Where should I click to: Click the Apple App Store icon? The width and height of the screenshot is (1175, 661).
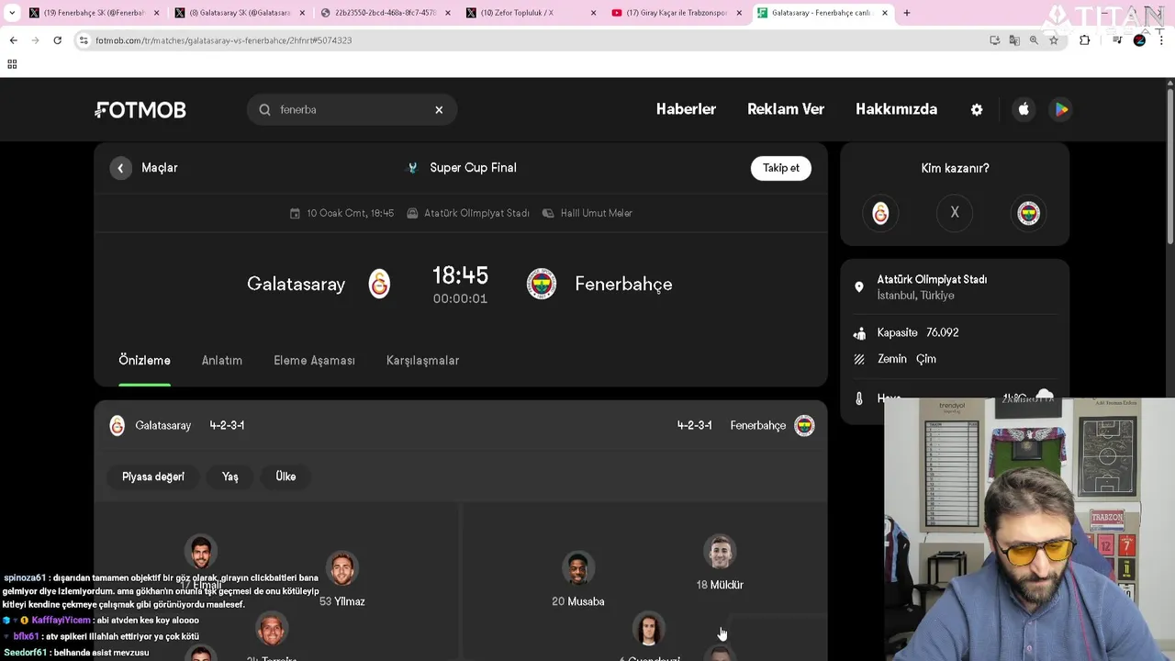1024,109
